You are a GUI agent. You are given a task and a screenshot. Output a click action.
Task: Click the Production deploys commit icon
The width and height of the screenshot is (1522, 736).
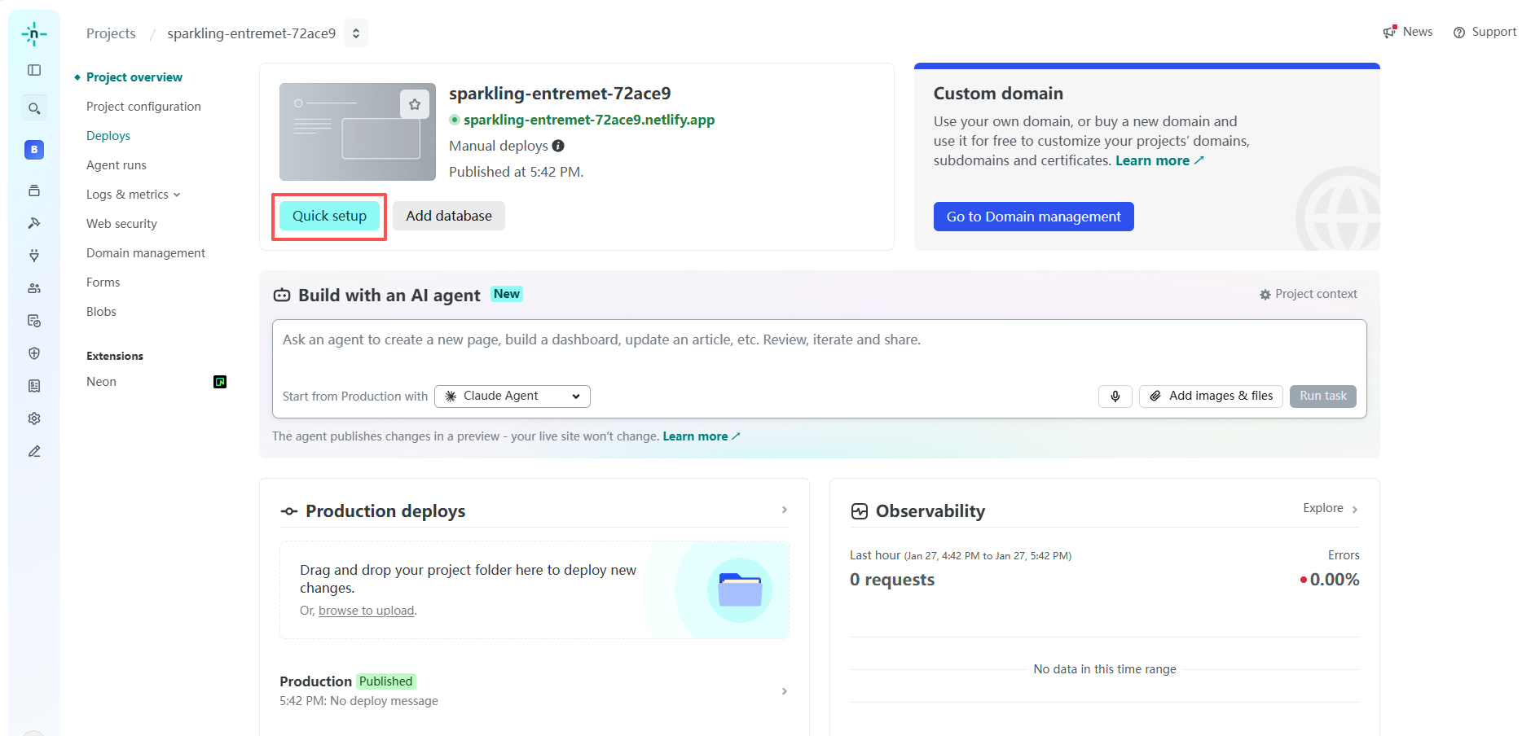[x=289, y=511]
